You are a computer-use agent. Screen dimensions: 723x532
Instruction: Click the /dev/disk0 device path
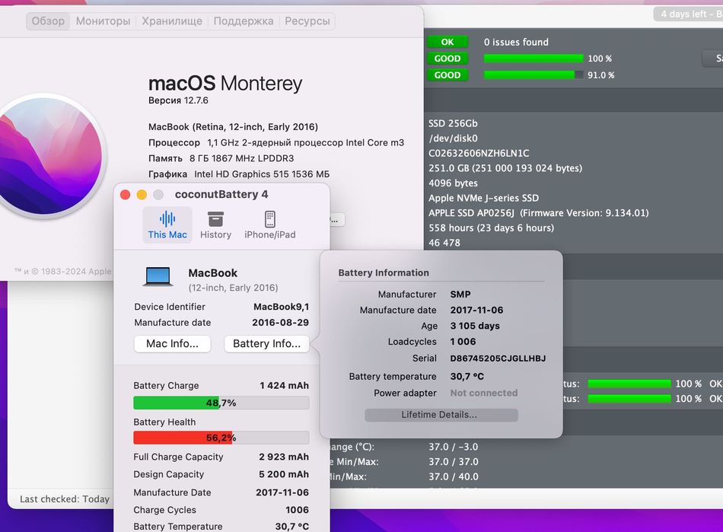click(x=453, y=139)
